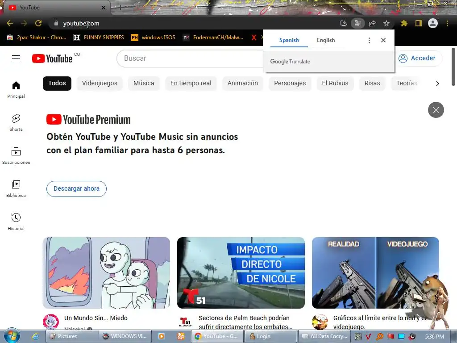
Task: Open Shorts in the sidebar
Action: pyautogui.click(x=16, y=122)
